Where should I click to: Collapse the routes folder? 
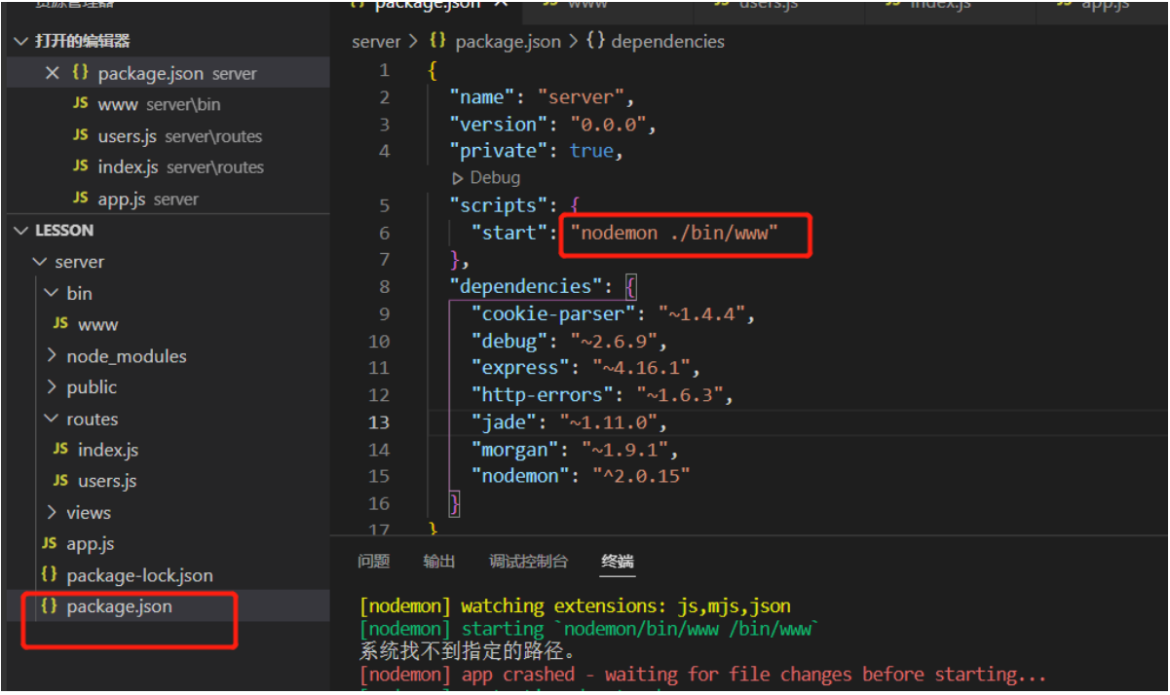[81, 419]
